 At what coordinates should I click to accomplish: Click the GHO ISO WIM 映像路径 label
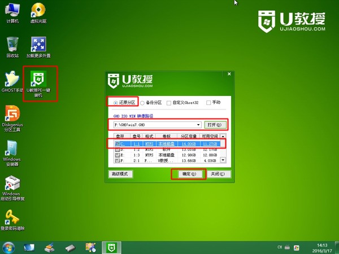pos(133,116)
